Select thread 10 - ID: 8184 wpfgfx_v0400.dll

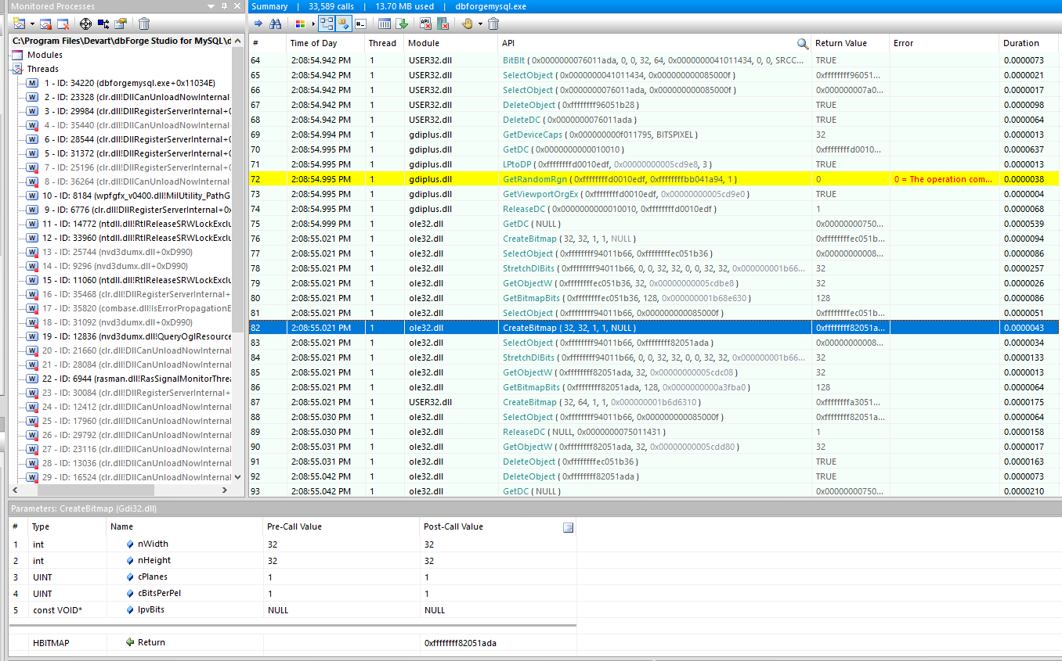(137, 196)
